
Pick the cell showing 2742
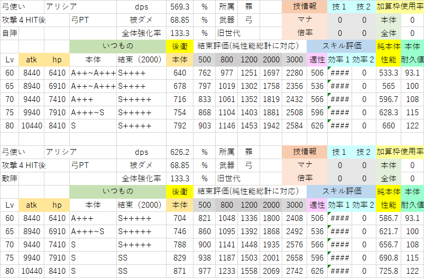pyautogui.click(x=294, y=271)
